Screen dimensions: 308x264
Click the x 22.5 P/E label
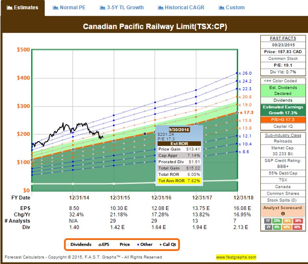tap(245, 89)
